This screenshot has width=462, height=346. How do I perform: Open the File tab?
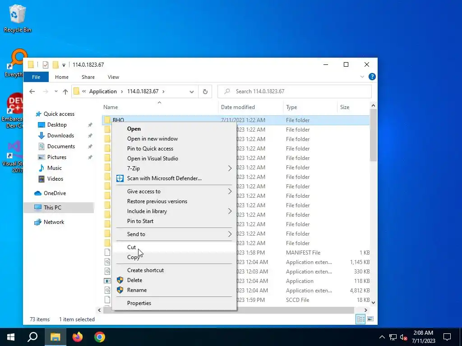point(36,77)
